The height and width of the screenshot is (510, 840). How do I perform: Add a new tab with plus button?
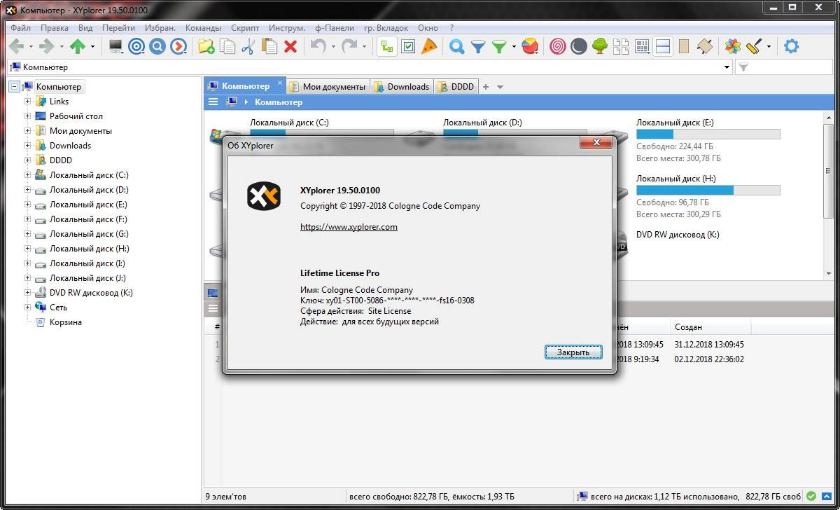click(486, 87)
